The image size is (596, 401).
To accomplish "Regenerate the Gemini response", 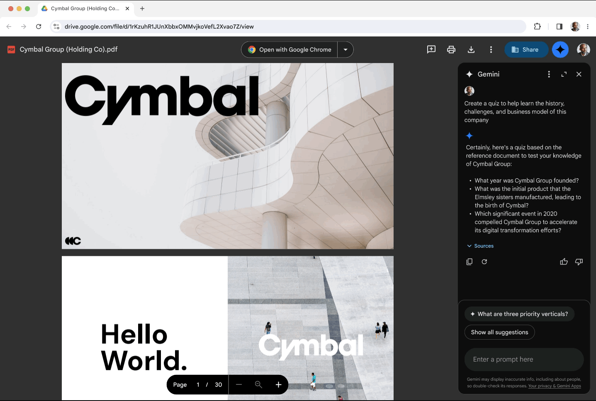I will tap(484, 262).
